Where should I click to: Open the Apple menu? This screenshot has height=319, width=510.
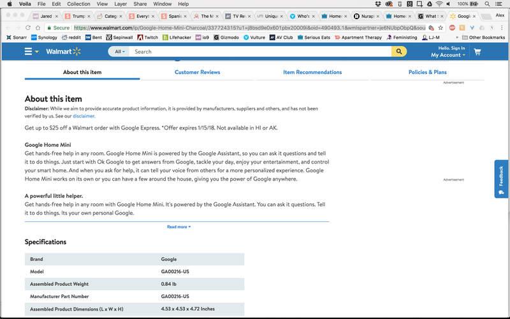pyautogui.click(x=10, y=4)
